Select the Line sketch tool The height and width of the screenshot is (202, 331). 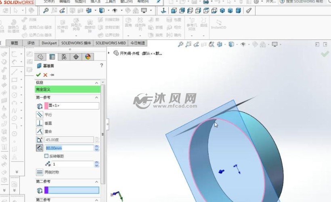click(x=15, y=72)
